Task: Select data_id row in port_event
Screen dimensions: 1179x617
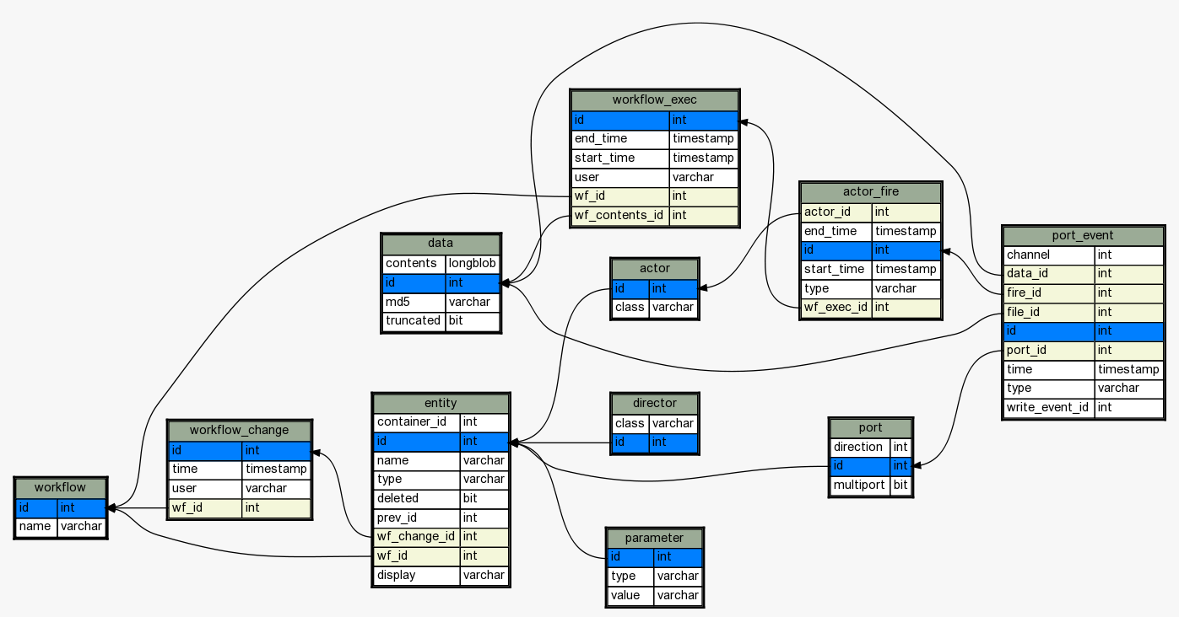Action: click(1084, 274)
